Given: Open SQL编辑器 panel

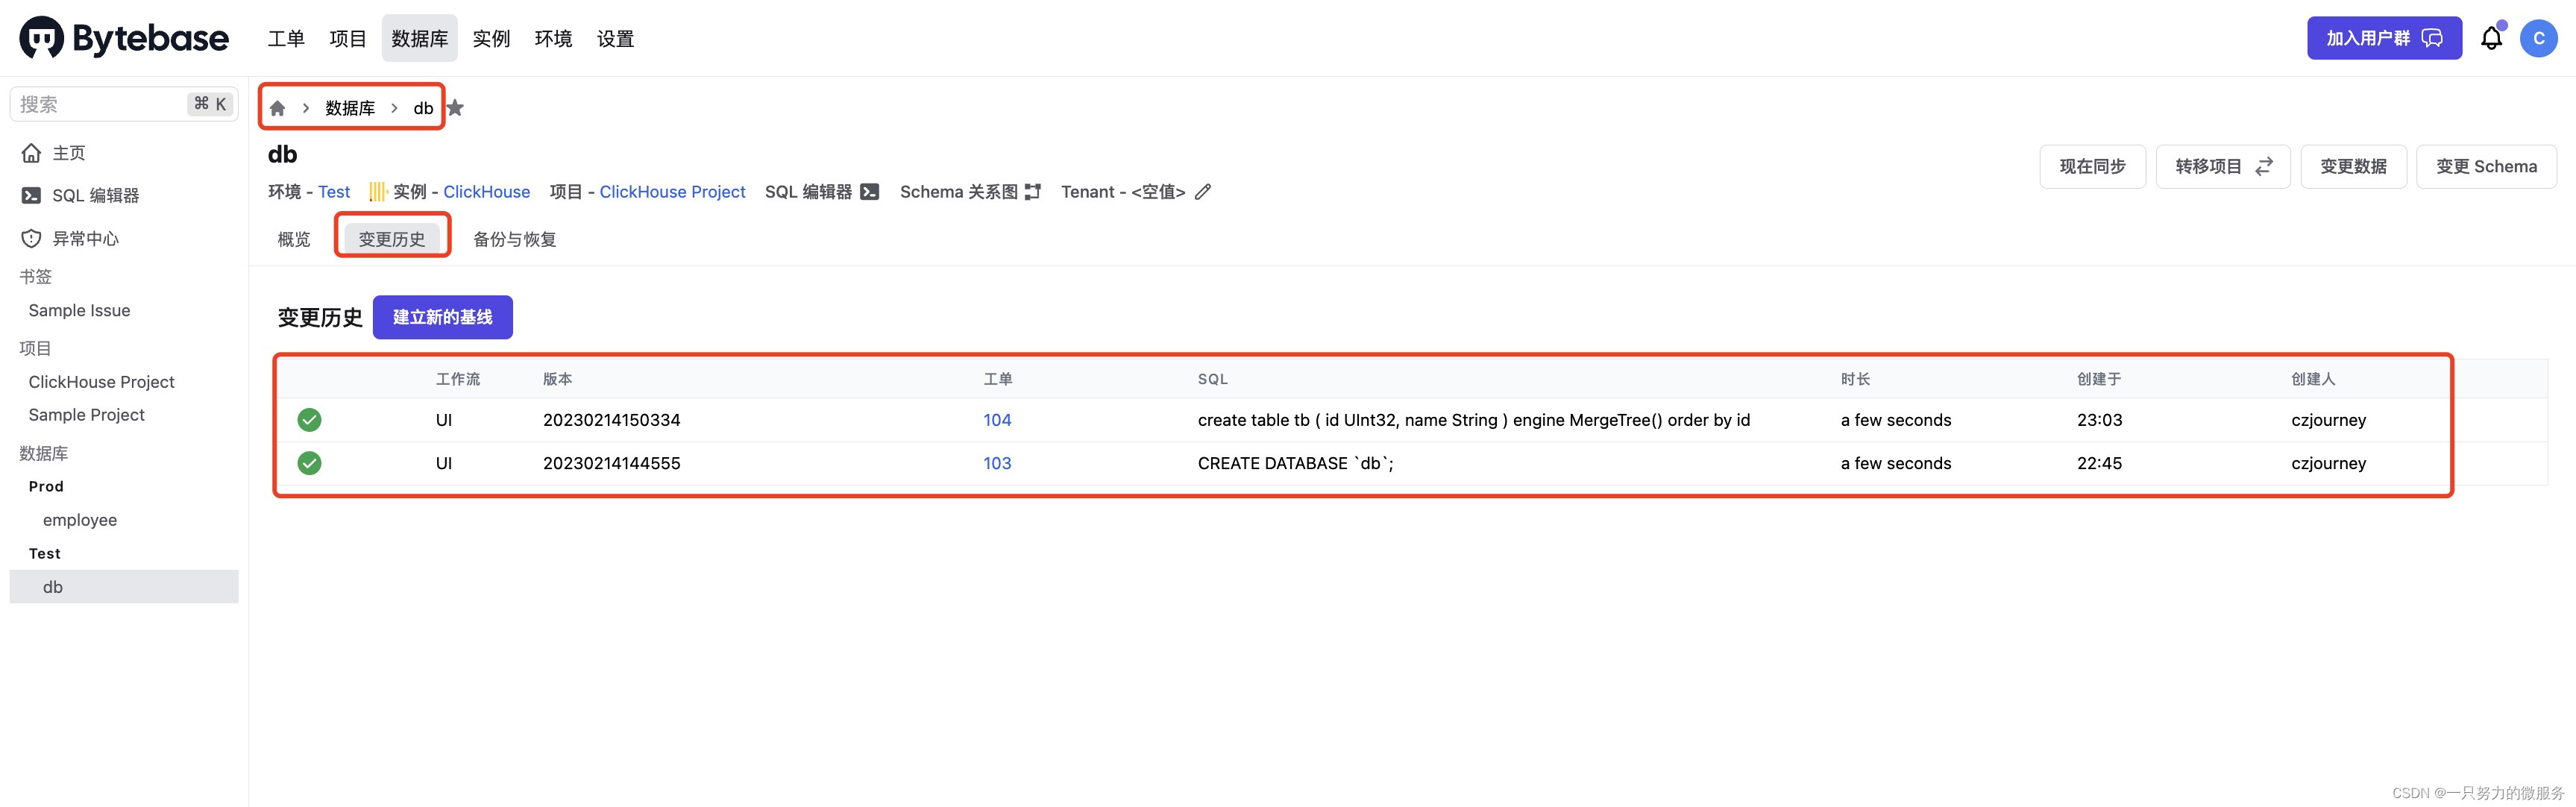Looking at the screenshot, I should point(94,192).
